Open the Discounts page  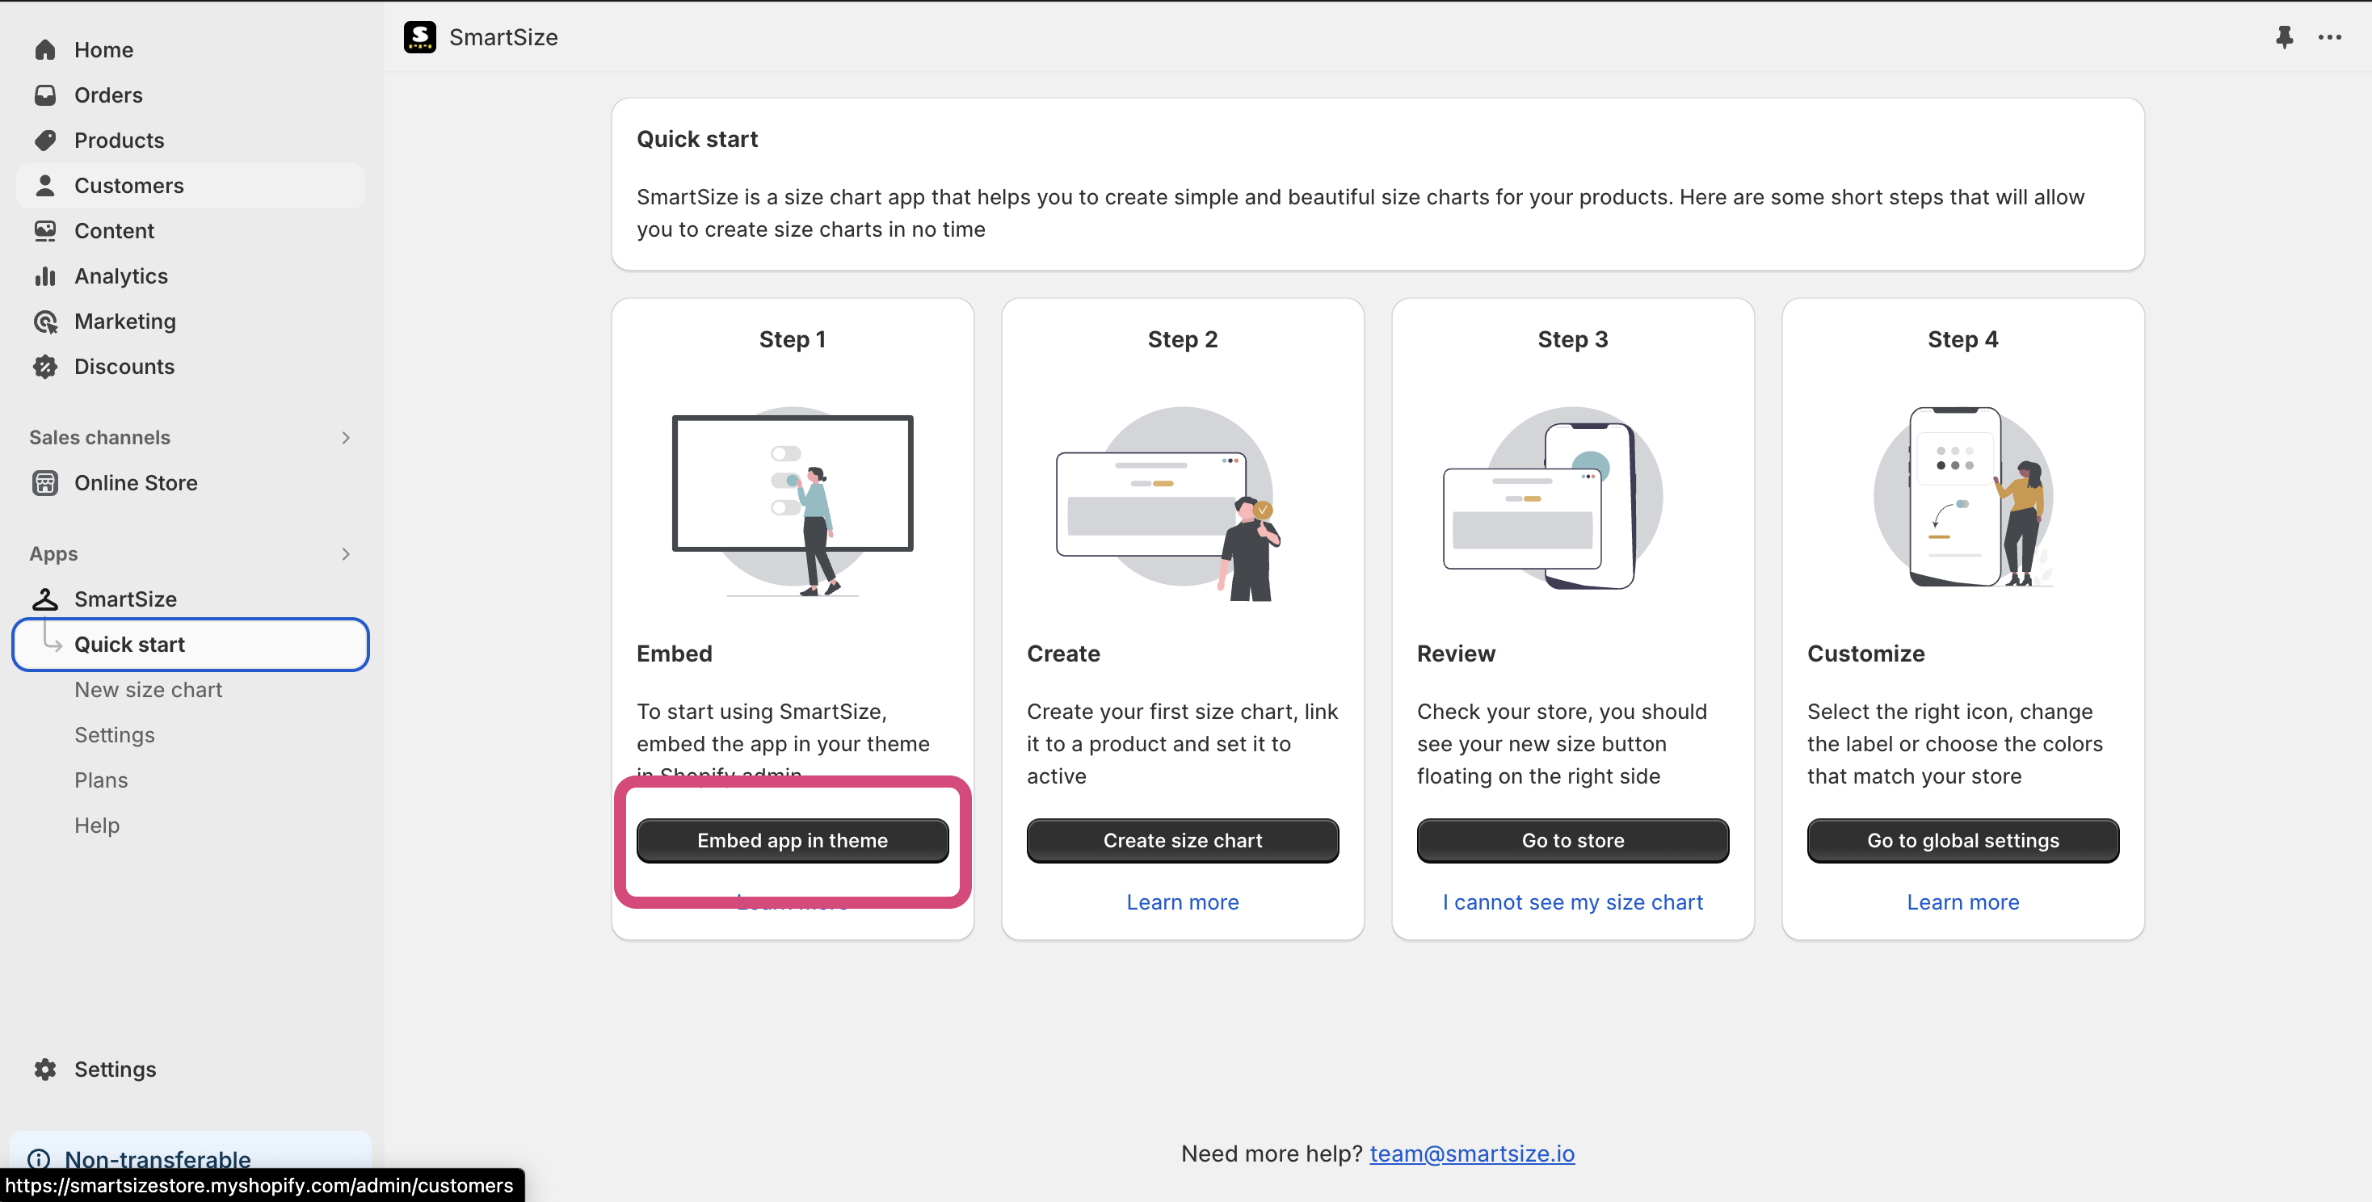click(191, 366)
